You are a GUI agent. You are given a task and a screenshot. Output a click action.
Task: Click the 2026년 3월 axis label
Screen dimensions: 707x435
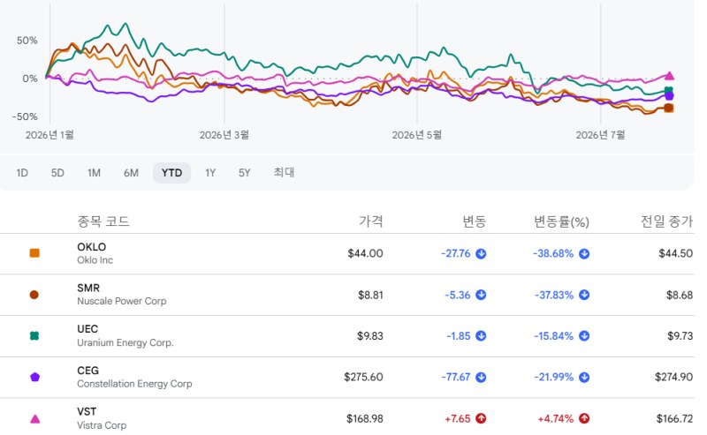coord(224,135)
